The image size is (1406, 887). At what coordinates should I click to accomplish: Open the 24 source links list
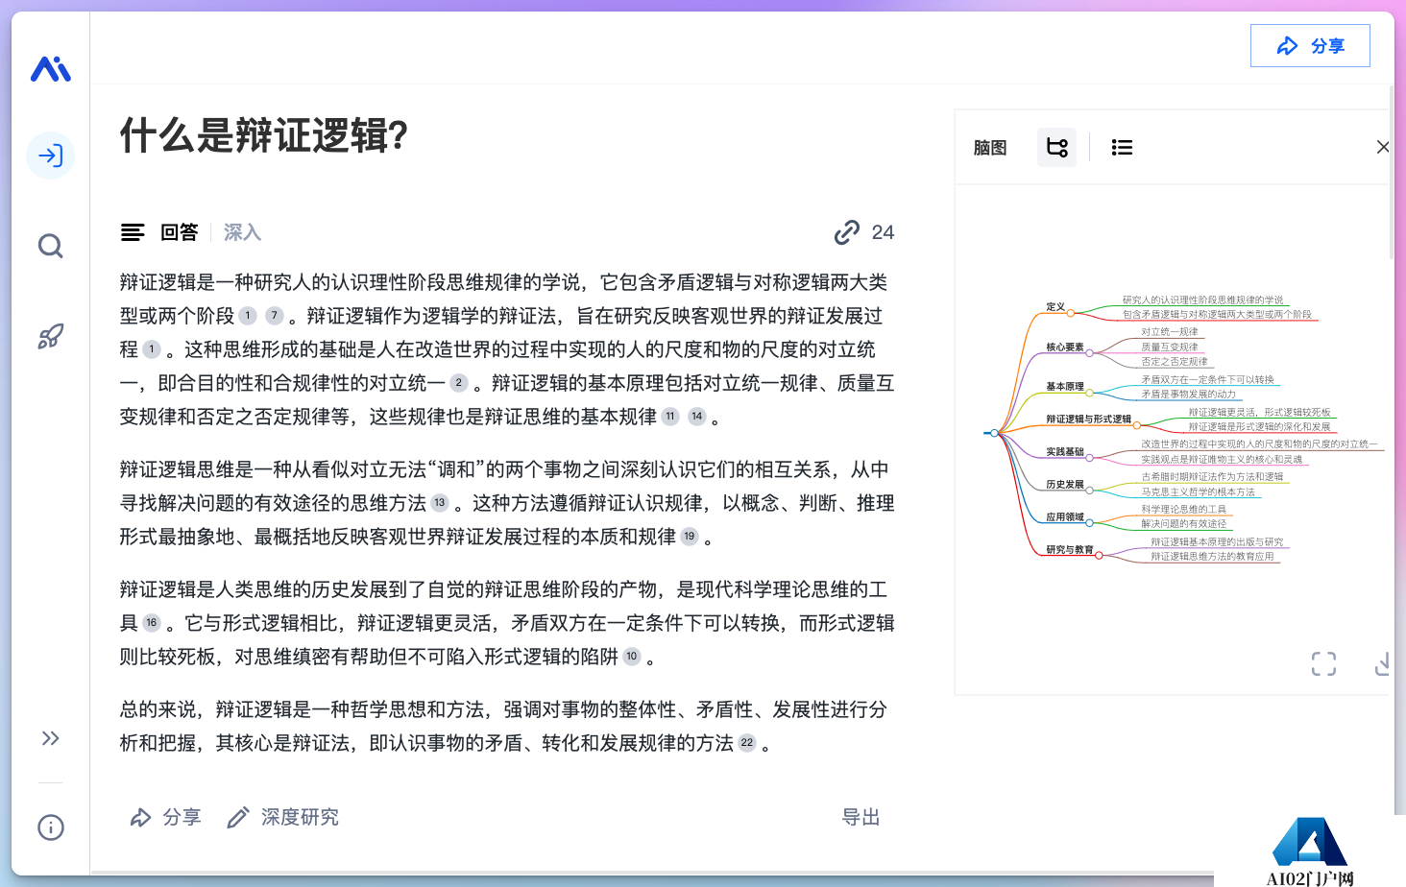coord(864,232)
